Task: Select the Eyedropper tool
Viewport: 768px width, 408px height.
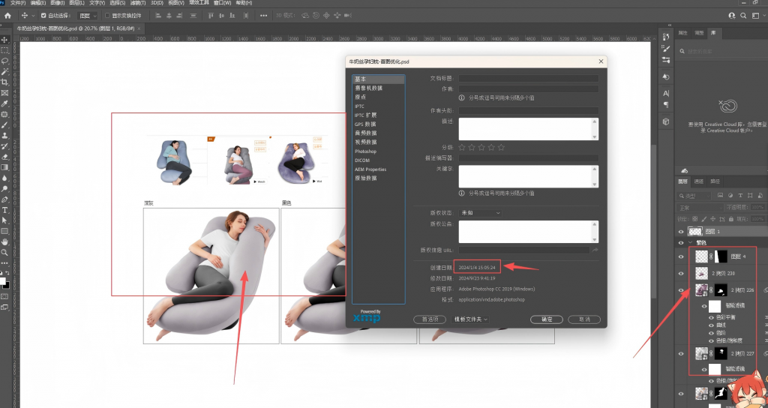Action: tap(5, 103)
